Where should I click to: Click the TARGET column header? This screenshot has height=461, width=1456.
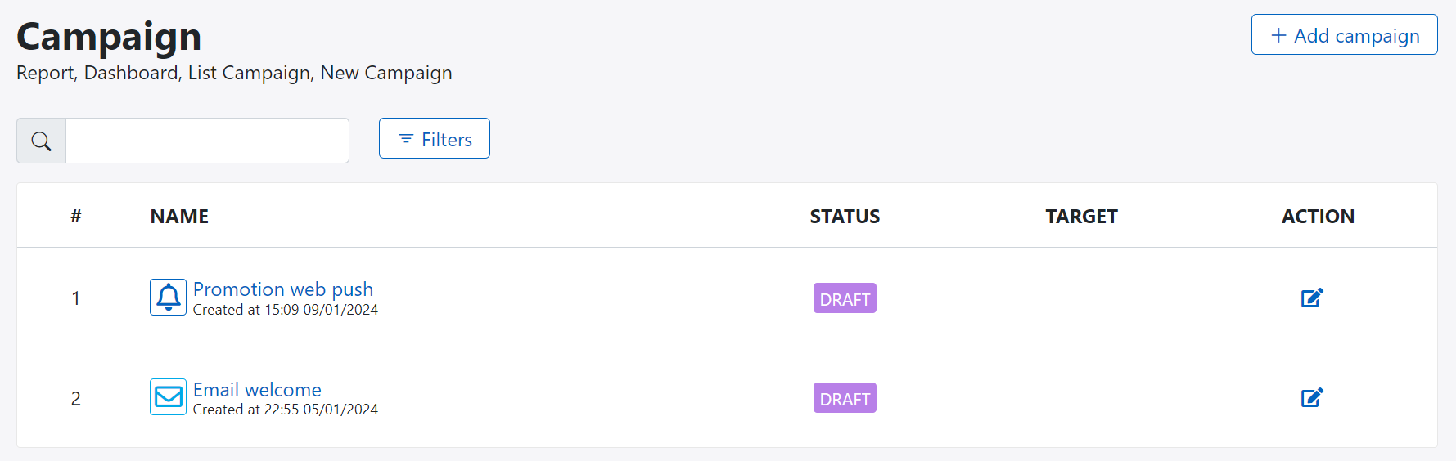[x=1081, y=217]
